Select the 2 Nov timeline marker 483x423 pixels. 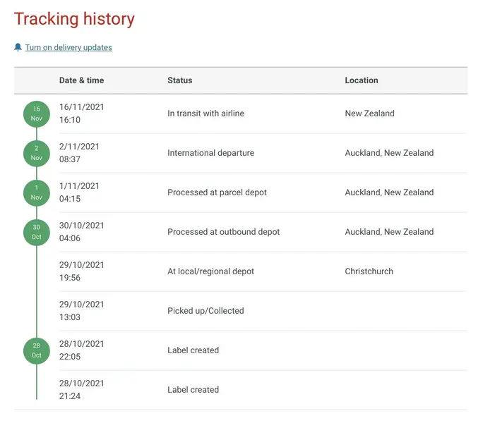[37, 153]
